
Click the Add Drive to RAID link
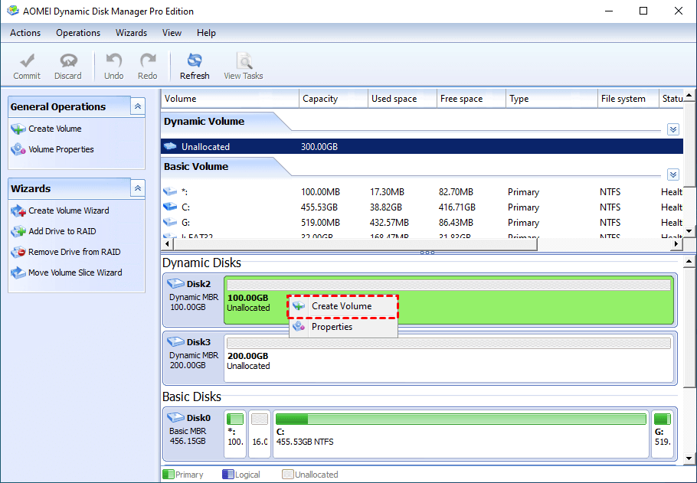[62, 231]
